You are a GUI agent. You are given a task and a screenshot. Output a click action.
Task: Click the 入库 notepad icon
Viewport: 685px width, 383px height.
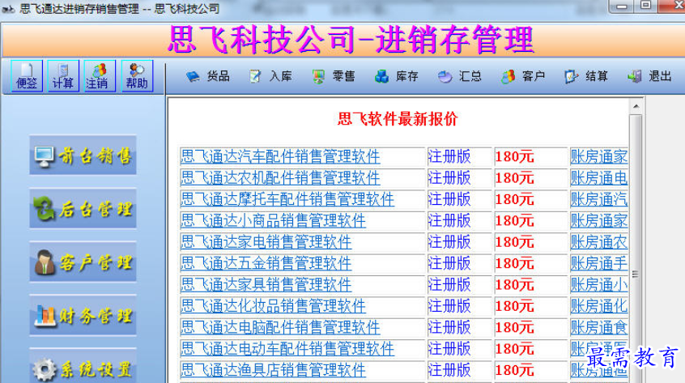255,77
